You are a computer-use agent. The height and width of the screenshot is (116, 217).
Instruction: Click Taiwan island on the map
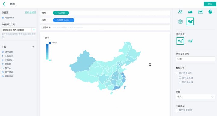124,87
